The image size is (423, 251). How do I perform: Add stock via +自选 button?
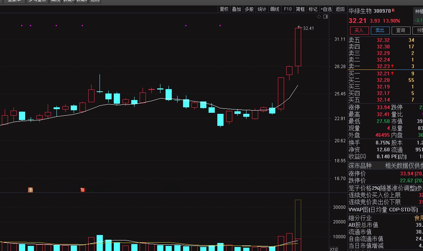pyautogui.click(x=326, y=9)
